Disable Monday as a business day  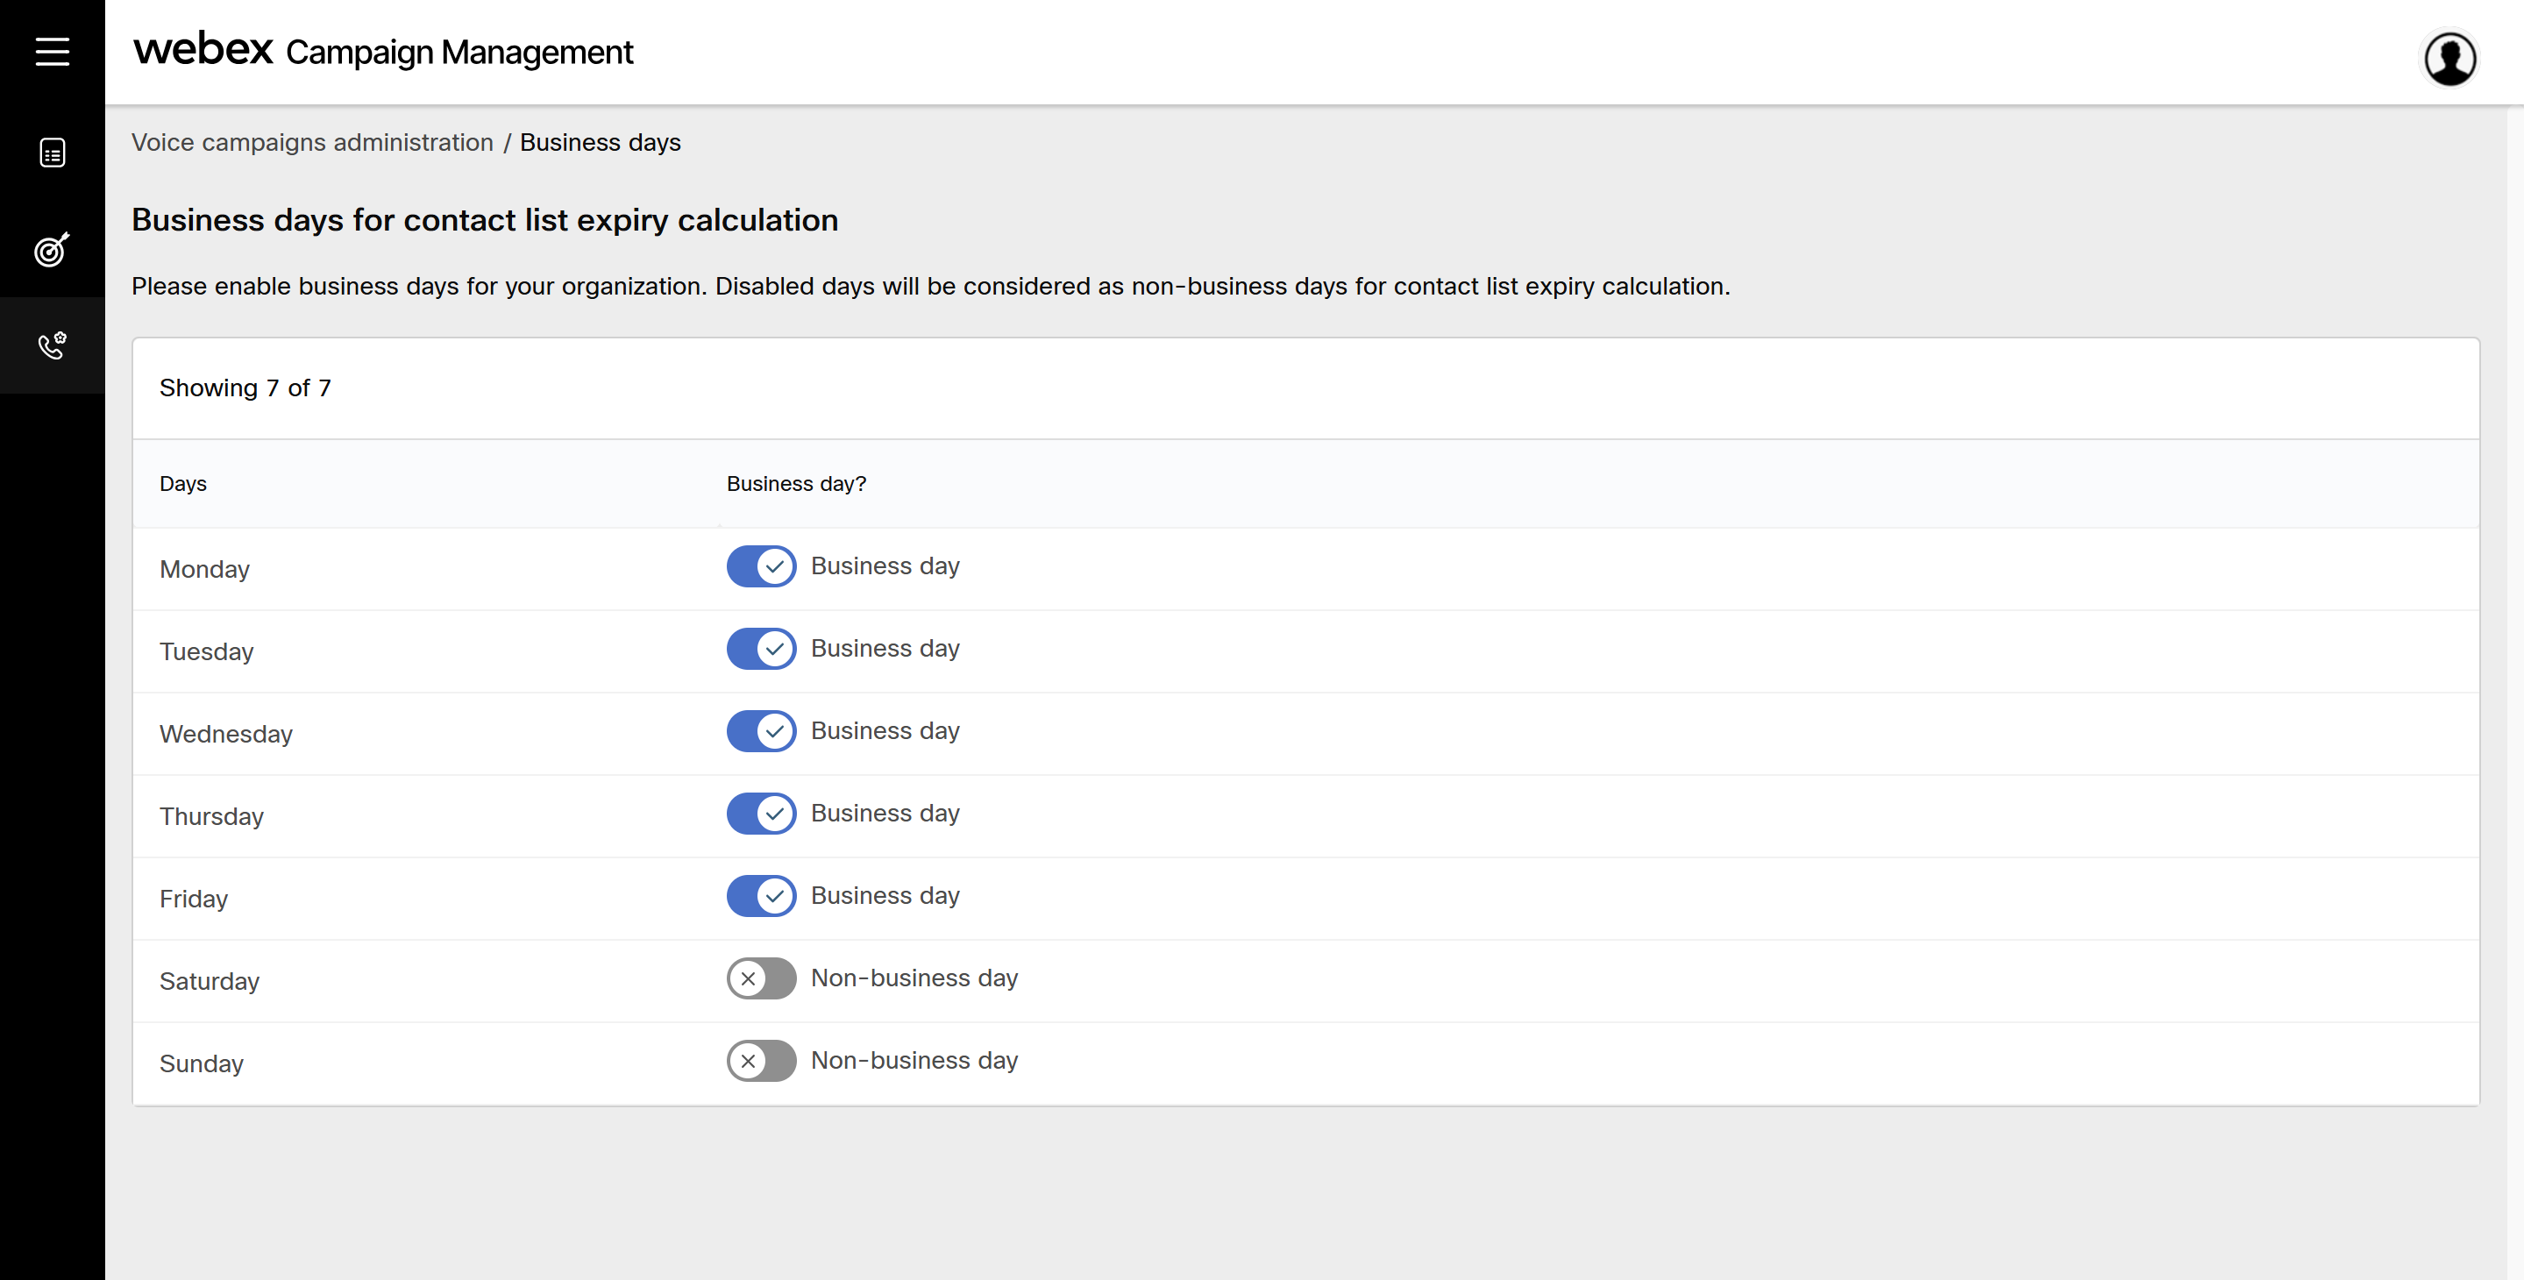pyautogui.click(x=761, y=566)
